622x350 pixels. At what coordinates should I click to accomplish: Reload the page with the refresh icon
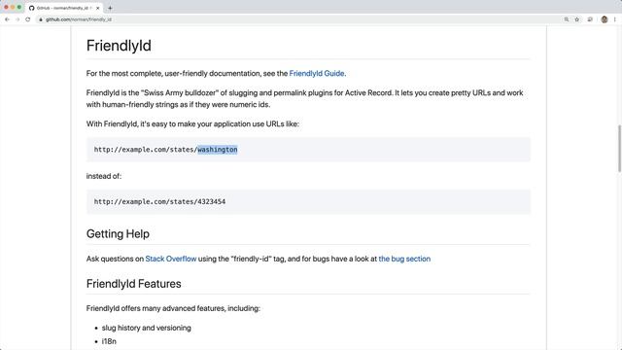tap(28, 19)
